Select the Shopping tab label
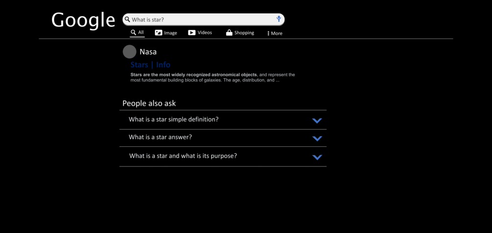Screen dimensions: 492x233 coord(244,33)
